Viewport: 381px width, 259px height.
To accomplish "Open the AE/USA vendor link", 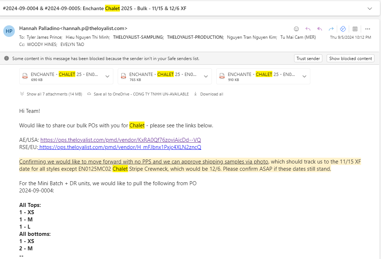I will [121, 140].
